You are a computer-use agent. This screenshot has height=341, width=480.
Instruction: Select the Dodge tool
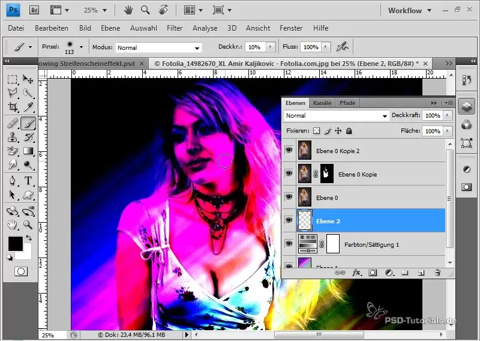click(28, 165)
